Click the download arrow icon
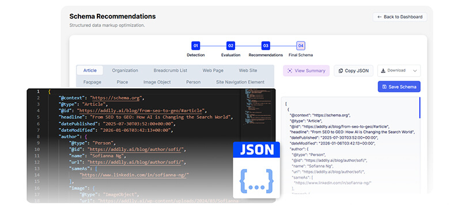Screen dimensions: 461x215 [x=383, y=70]
